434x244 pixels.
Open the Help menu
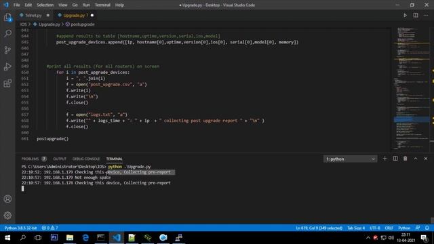[119, 5]
